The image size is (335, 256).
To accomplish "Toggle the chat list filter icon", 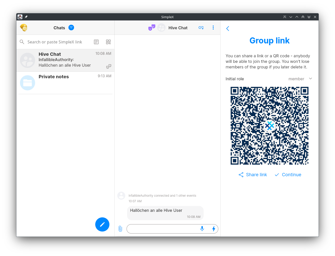I will click(x=71, y=28).
